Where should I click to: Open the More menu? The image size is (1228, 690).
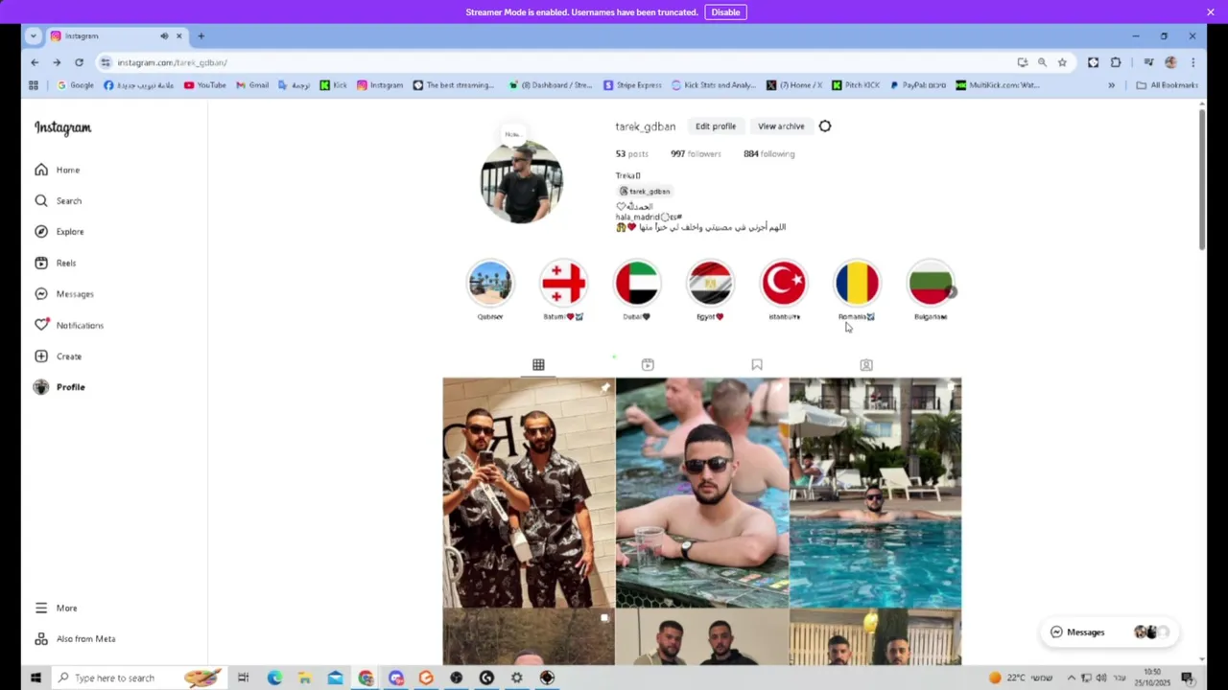click(x=56, y=608)
